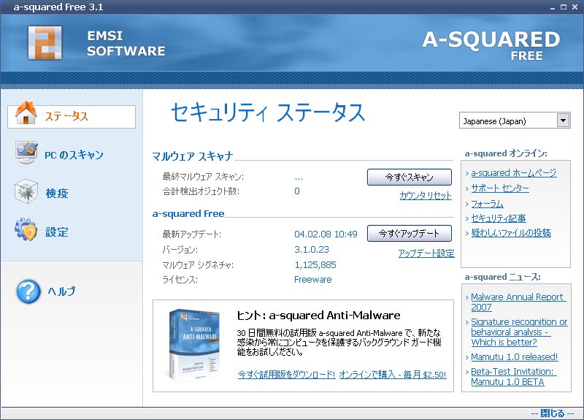Click the 閉じる close link at the bottom
Viewport: 584px width, 420px height.
coord(553,413)
